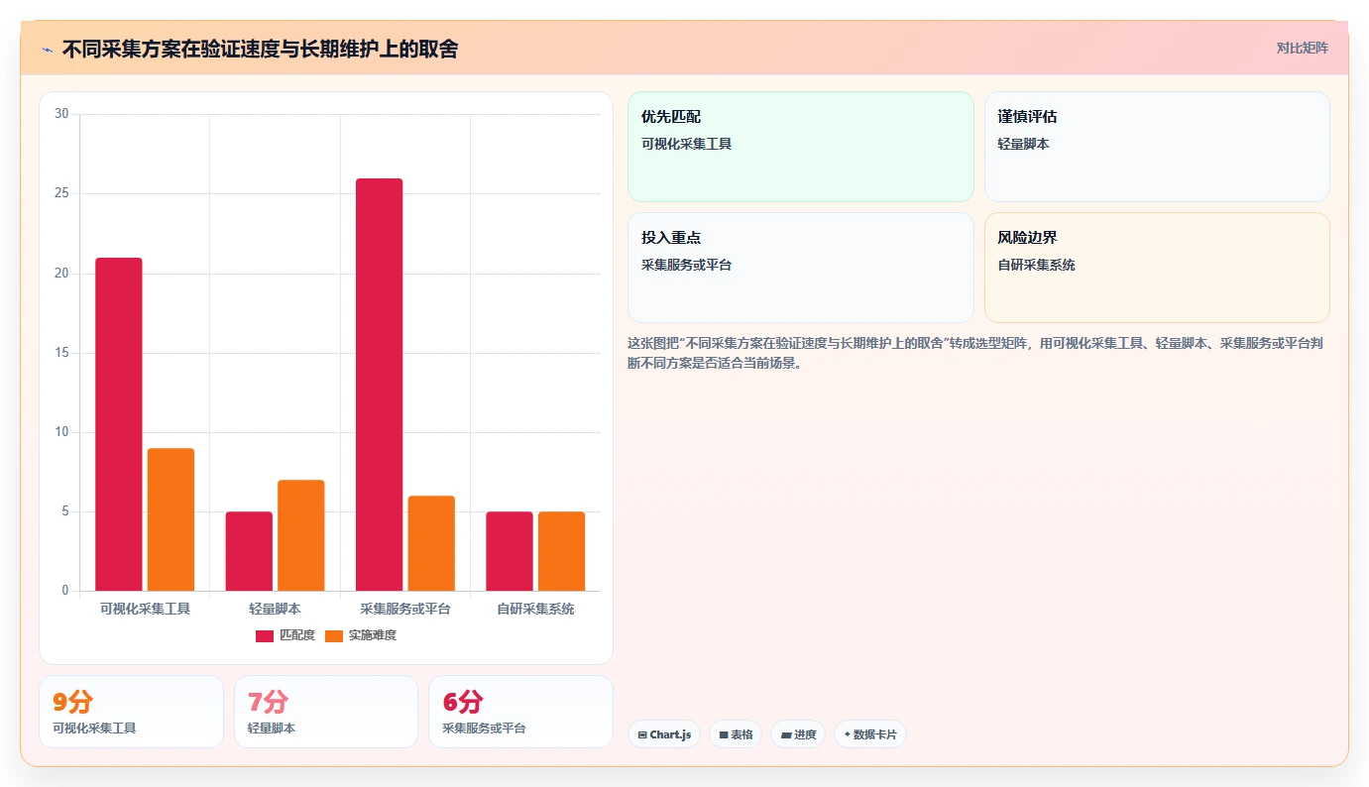Click the description paragraph starting 这张图把
Image resolution: width=1369 pixels, height=787 pixels.
point(974,353)
